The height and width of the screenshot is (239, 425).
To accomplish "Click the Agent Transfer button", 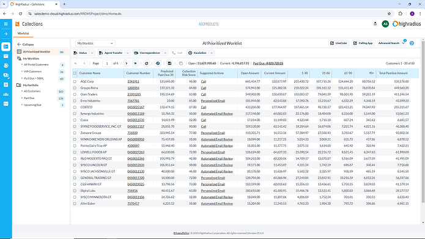I will click(111, 53).
